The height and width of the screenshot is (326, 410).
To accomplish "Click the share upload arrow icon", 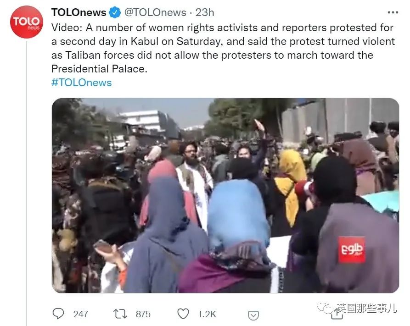I will 337,314.
